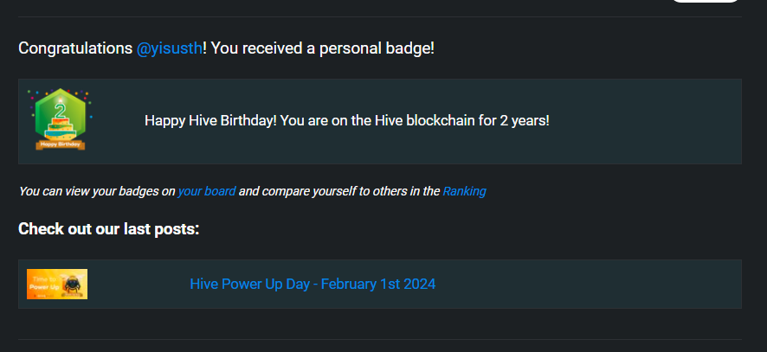Open the Hive Power Up Day post link
Screen dimensions: 767x352
312,284
